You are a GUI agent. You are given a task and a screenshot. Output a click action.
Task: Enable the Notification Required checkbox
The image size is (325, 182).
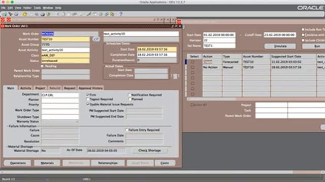pos(129,95)
